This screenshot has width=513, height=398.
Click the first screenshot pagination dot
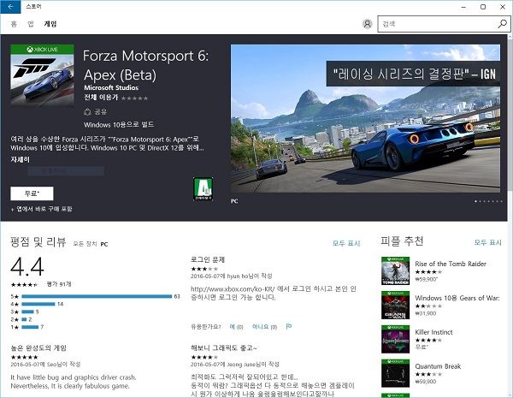coord(475,201)
